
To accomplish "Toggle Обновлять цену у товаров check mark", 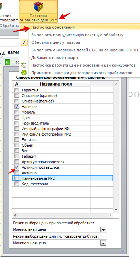I will (x=24, y=43).
